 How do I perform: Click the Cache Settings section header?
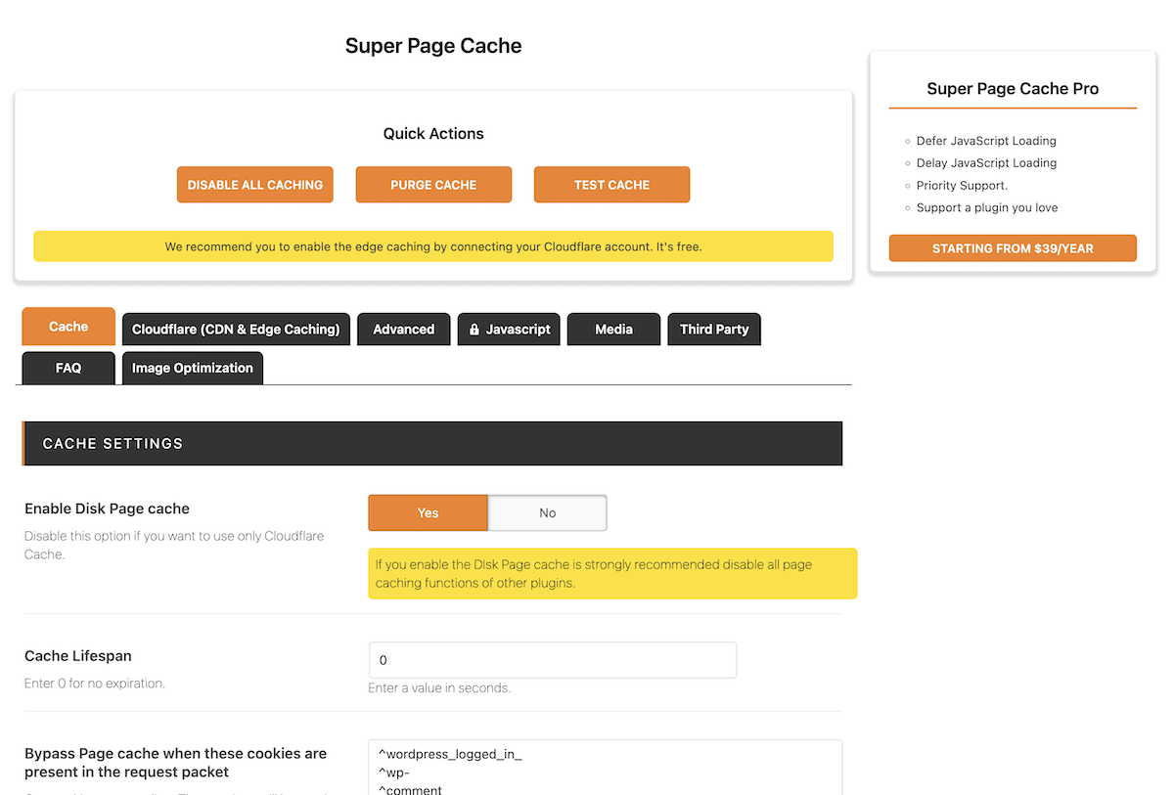coord(432,443)
